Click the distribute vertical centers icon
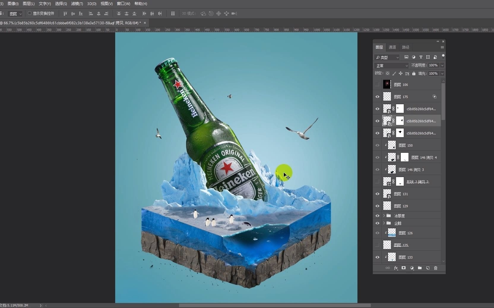Screen dimensions: 494x308 [x=126, y=13]
